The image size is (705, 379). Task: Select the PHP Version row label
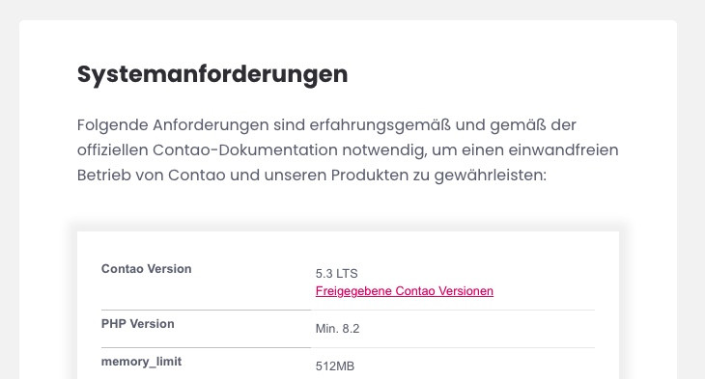(137, 324)
